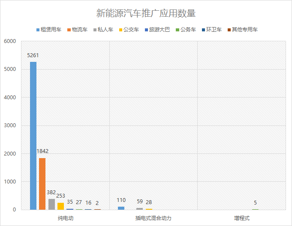This screenshot has height=226, width=292.
Task: Click the tall blue 5261 bar
Action: tap(33, 136)
